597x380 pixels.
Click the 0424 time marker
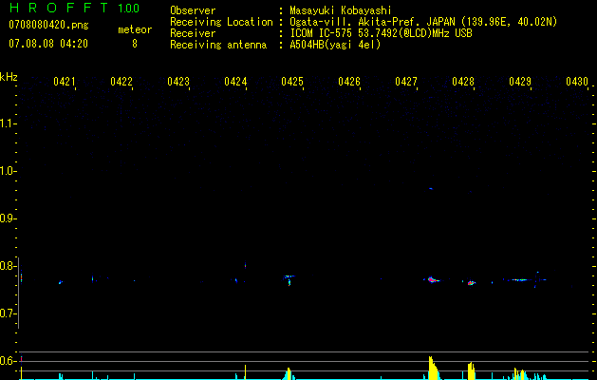click(x=235, y=82)
